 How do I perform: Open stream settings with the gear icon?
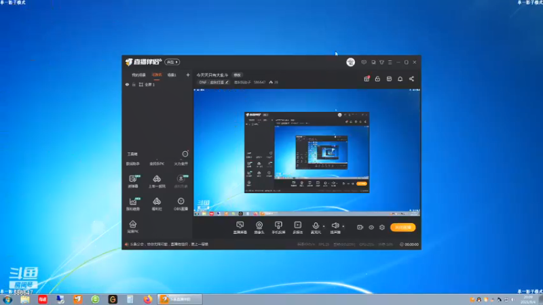pos(382,227)
